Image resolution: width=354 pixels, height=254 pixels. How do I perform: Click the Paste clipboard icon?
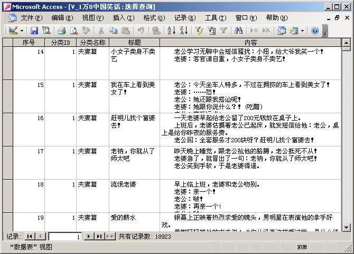(x=126, y=31)
